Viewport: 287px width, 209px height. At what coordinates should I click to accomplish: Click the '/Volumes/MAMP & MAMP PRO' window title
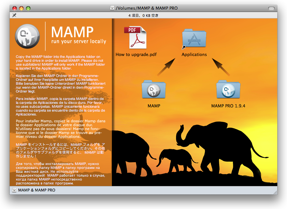pos(147,8)
